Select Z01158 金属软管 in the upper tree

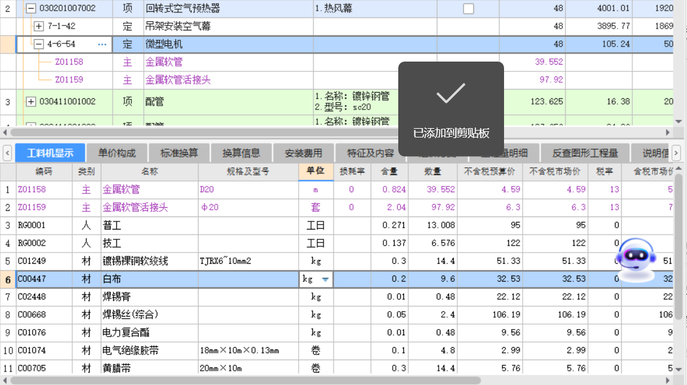(69, 62)
